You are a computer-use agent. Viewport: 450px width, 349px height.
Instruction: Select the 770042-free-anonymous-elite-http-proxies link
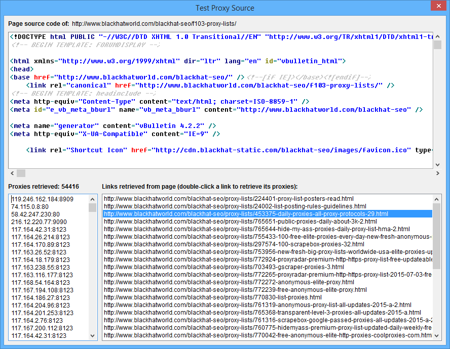[x=268, y=335]
